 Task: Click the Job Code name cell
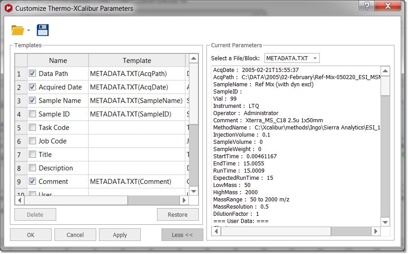(x=58, y=141)
